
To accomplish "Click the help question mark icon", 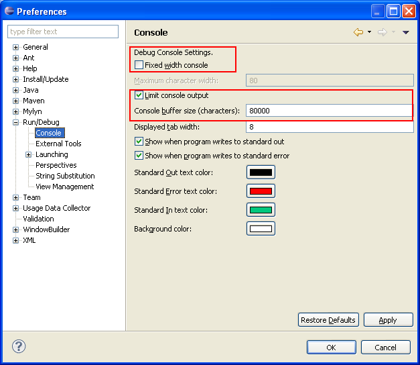I will (x=19, y=346).
